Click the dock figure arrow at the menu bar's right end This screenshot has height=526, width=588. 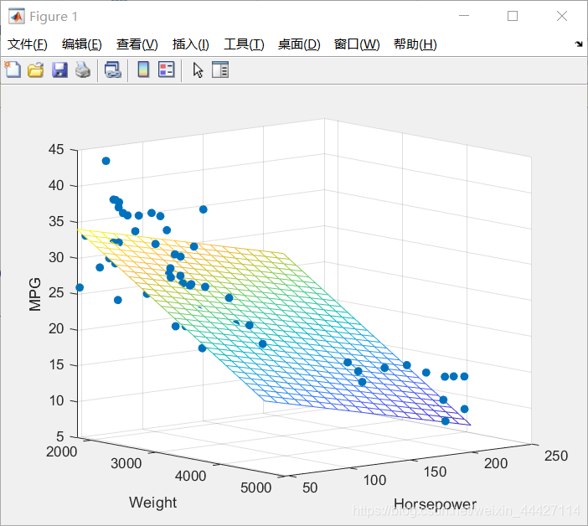point(579,44)
